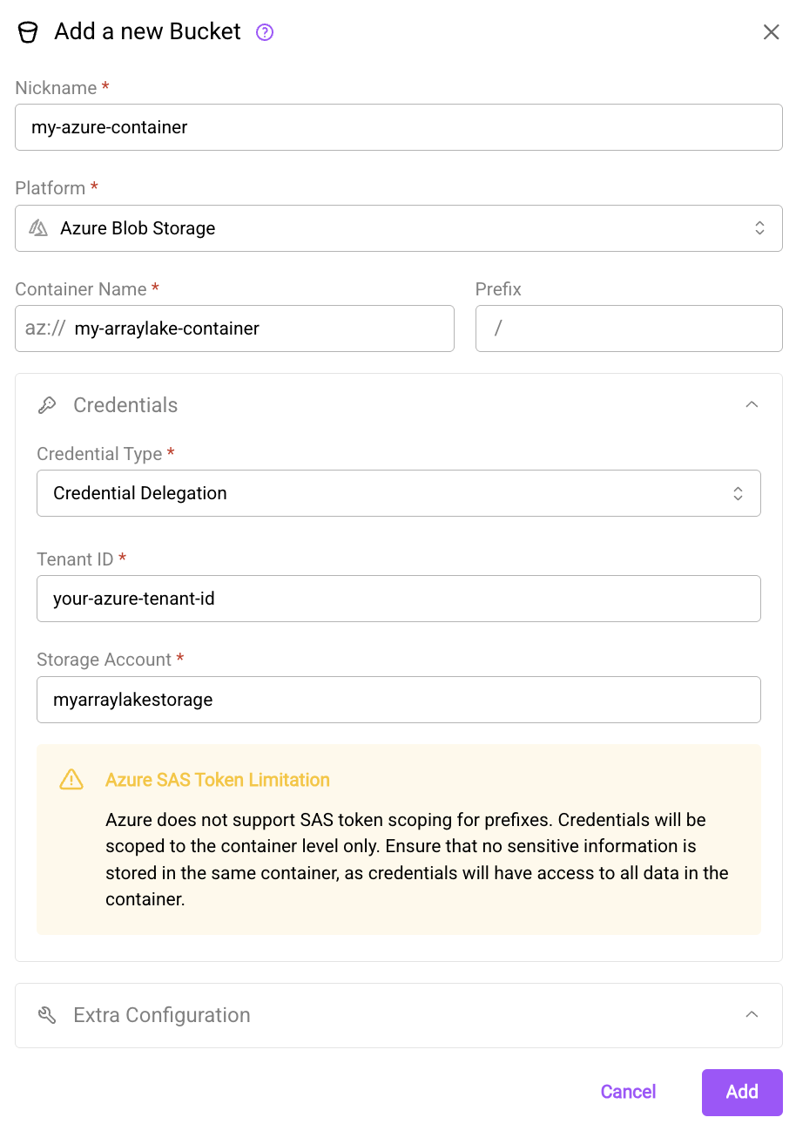Screen dimensions: 796x1131
Task: Select the Tenant ID input field
Action: coord(398,599)
